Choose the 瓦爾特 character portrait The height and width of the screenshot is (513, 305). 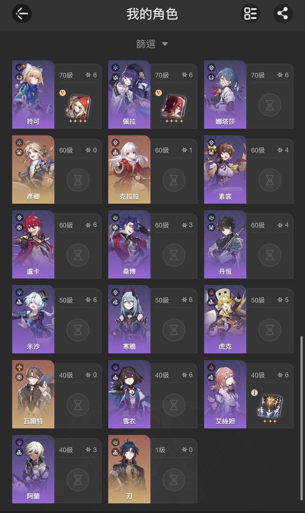pos(33,394)
